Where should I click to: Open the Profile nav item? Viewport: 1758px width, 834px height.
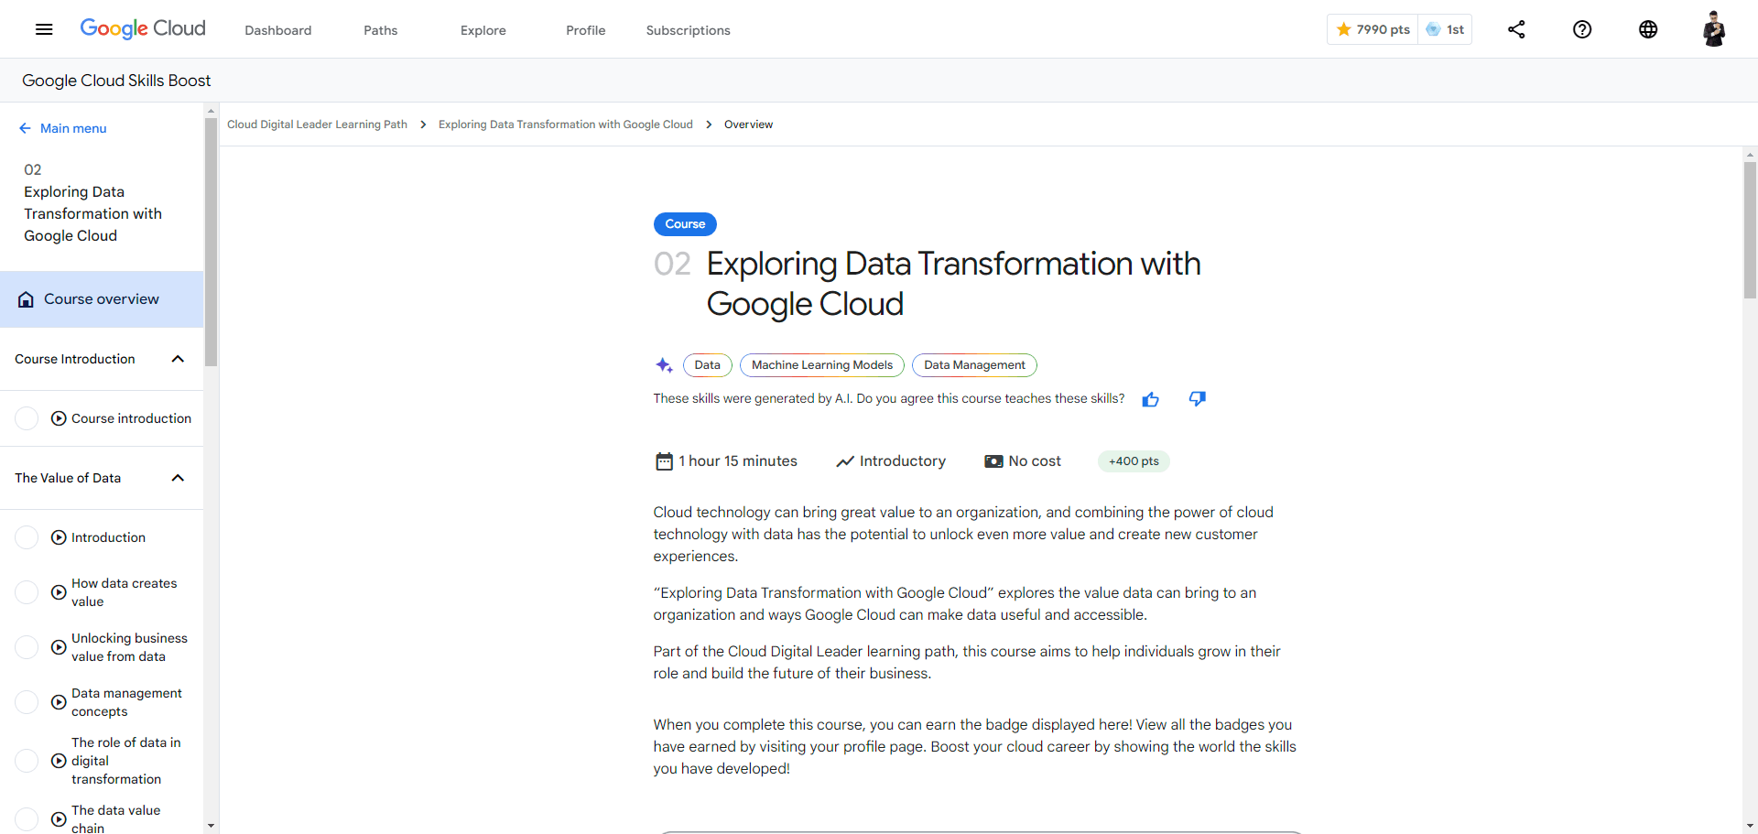586,30
